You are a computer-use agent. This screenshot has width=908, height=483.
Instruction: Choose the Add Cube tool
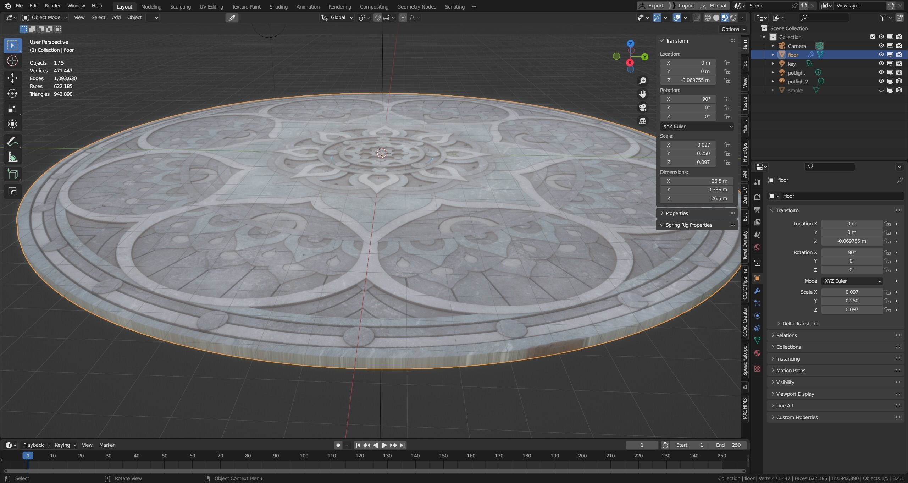coord(12,174)
